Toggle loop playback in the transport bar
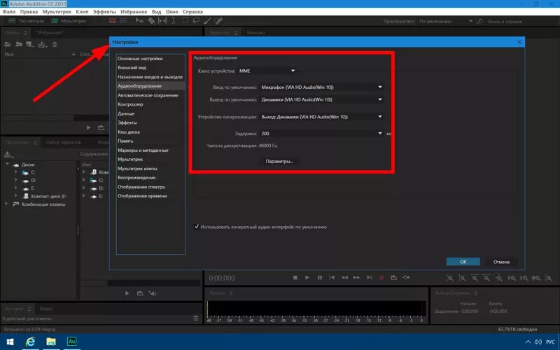560x350 pixels. [393, 277]
